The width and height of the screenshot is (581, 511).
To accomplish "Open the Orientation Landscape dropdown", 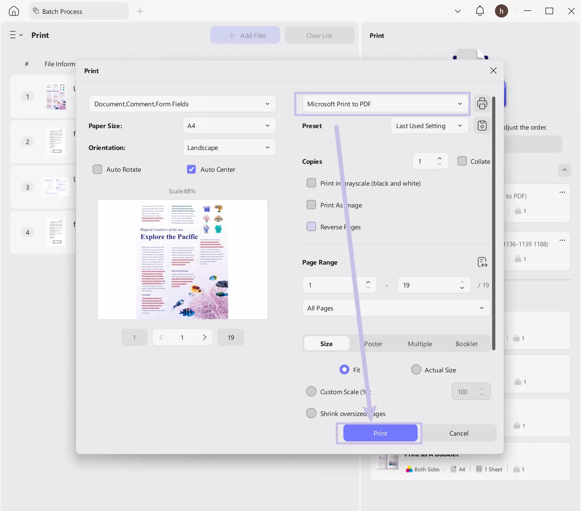I will 229,147.
